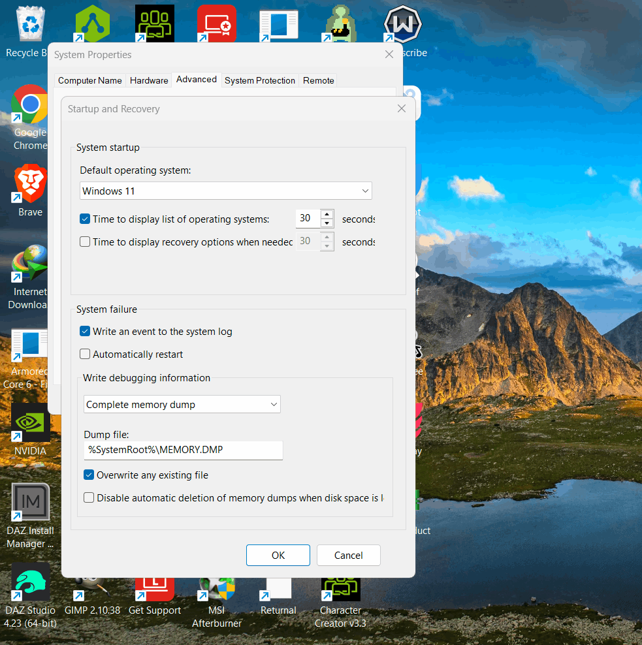This screenshot has width=642, height=645.
Task: Enable Time to display recovery options checkbox
Action: [x=85, y=242]
